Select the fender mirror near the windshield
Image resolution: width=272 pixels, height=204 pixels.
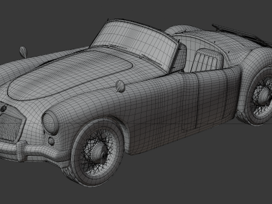(121, 86)
